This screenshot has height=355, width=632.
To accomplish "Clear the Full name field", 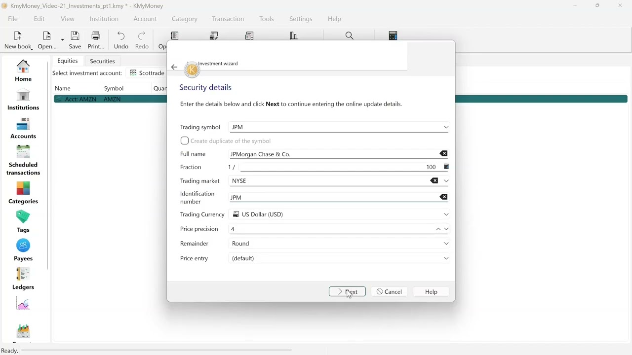I will (x=443, y=154).
